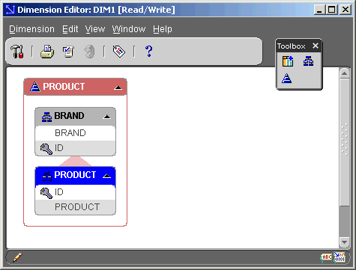The height and width of the screenshot is (270, 356).
Task: Click the vertical scrollbar up arrow
Action: pyautogui.click(x=345, y=73)
